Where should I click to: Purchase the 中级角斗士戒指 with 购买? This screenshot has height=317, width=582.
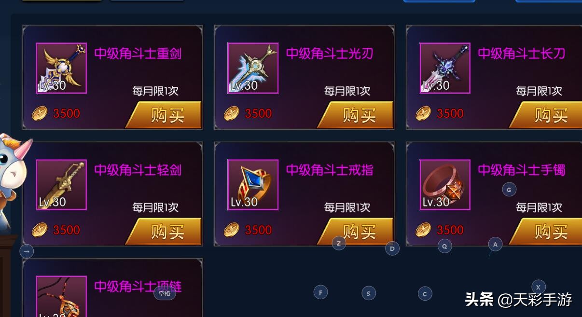(x=356, y=232)
